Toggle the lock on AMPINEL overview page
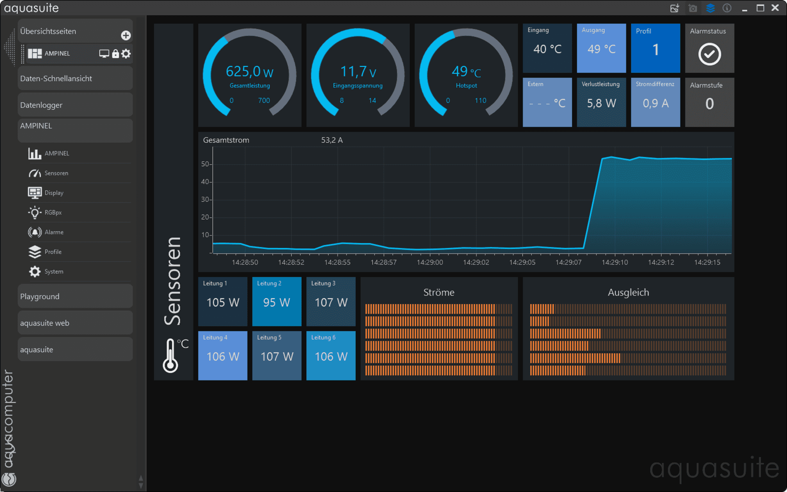 (116, 54)
